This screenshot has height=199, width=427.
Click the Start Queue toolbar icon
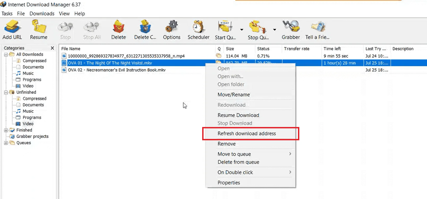click(225, 27)
